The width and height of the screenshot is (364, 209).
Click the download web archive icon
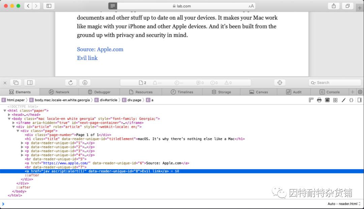[85, 83]
